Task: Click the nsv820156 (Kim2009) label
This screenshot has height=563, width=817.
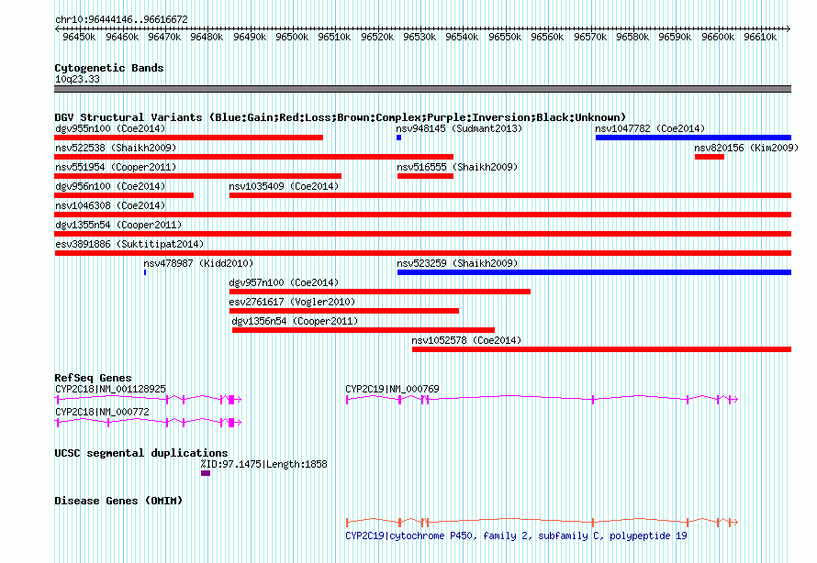Action: (x=746, y=148)
